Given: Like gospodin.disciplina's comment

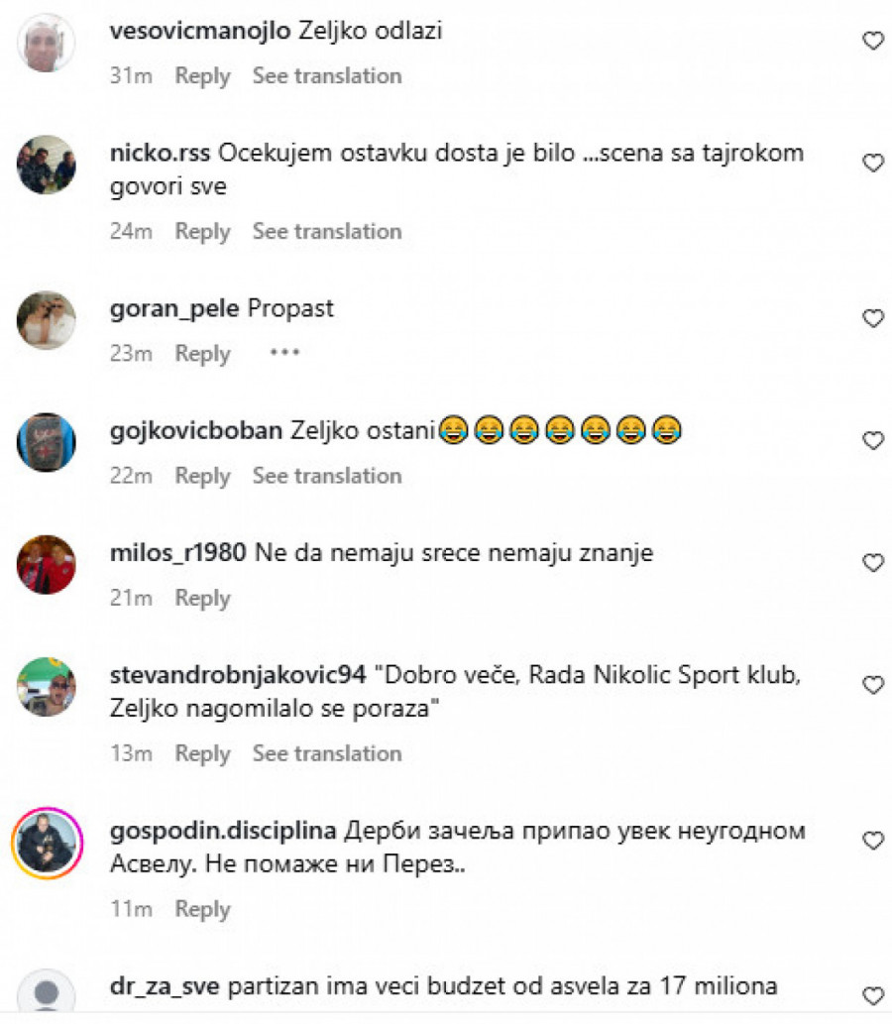Looking at the screenshot, I should point(873,840).
